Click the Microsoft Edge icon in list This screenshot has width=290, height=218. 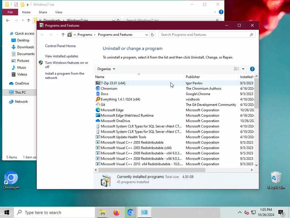pyautogui.click(x=98, y=110)
